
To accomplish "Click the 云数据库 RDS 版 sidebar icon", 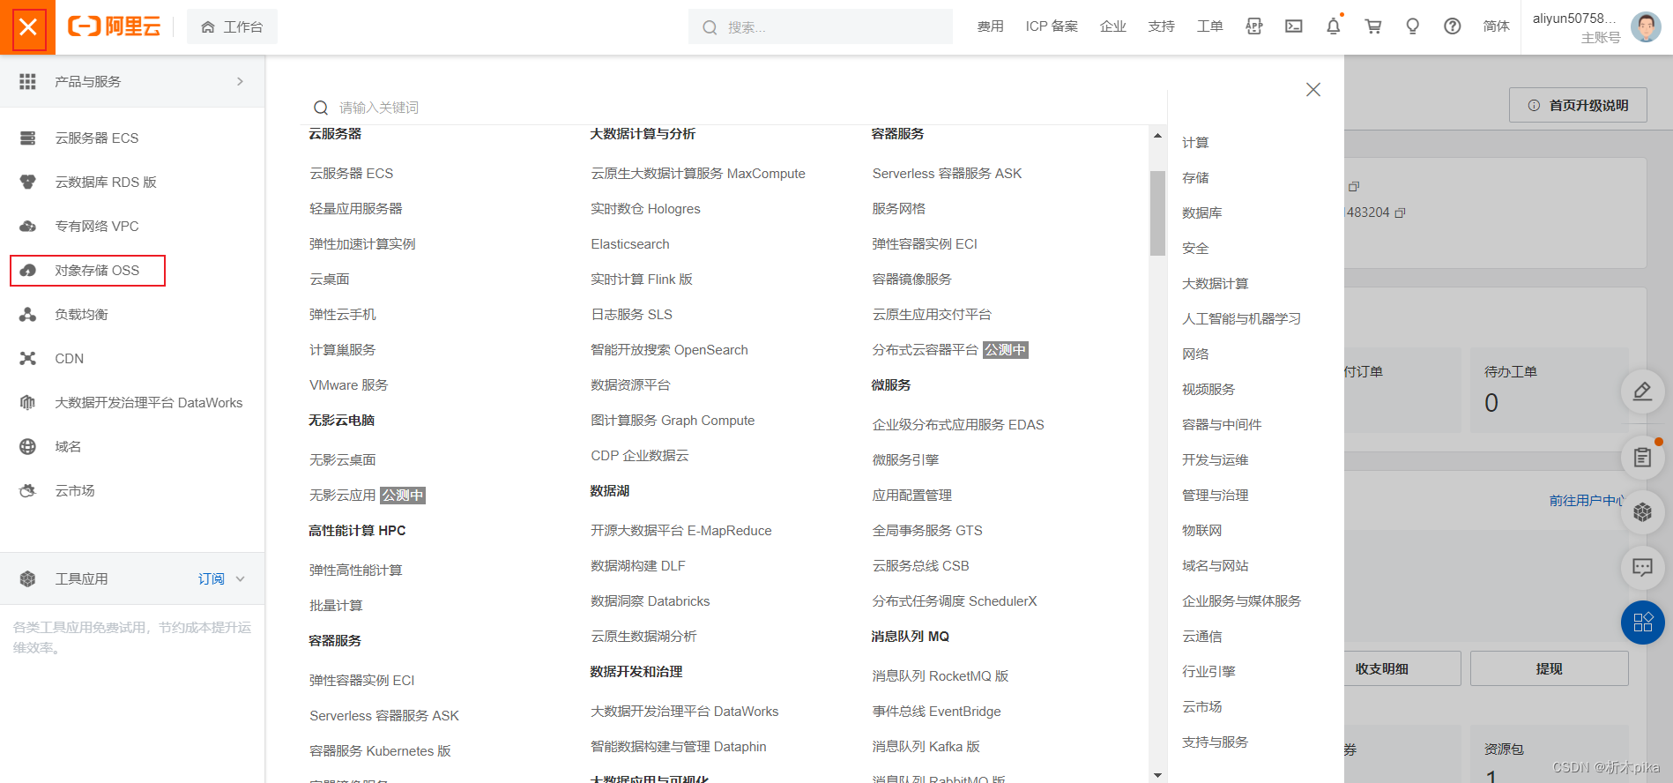I will click(27, 182).
